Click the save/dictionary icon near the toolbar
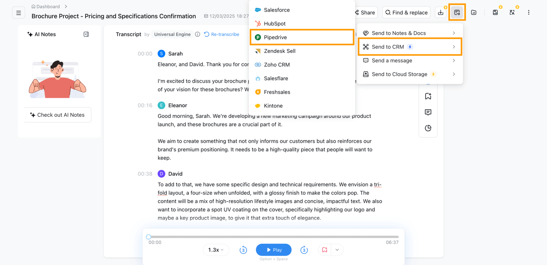Image resolution: width=547 pixels, height=265 pixels. pyautogui.click(x=495, y=12)
